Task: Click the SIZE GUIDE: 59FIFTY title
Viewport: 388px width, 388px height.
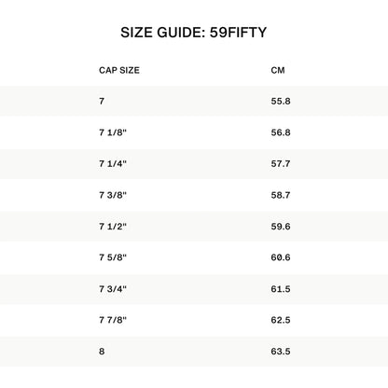Action: click(193, 33)
